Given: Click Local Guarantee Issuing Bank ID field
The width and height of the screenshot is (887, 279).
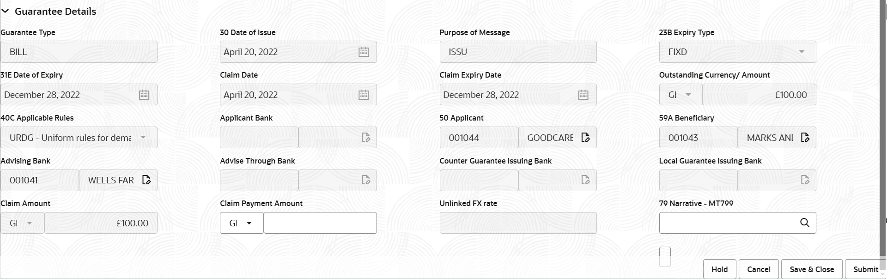Looking at the screenshot, I should click(698, 180).
